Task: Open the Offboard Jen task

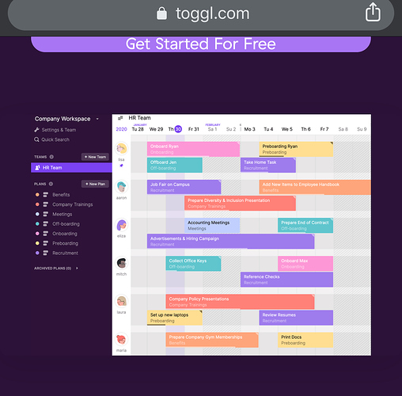Action: point(175,165)
